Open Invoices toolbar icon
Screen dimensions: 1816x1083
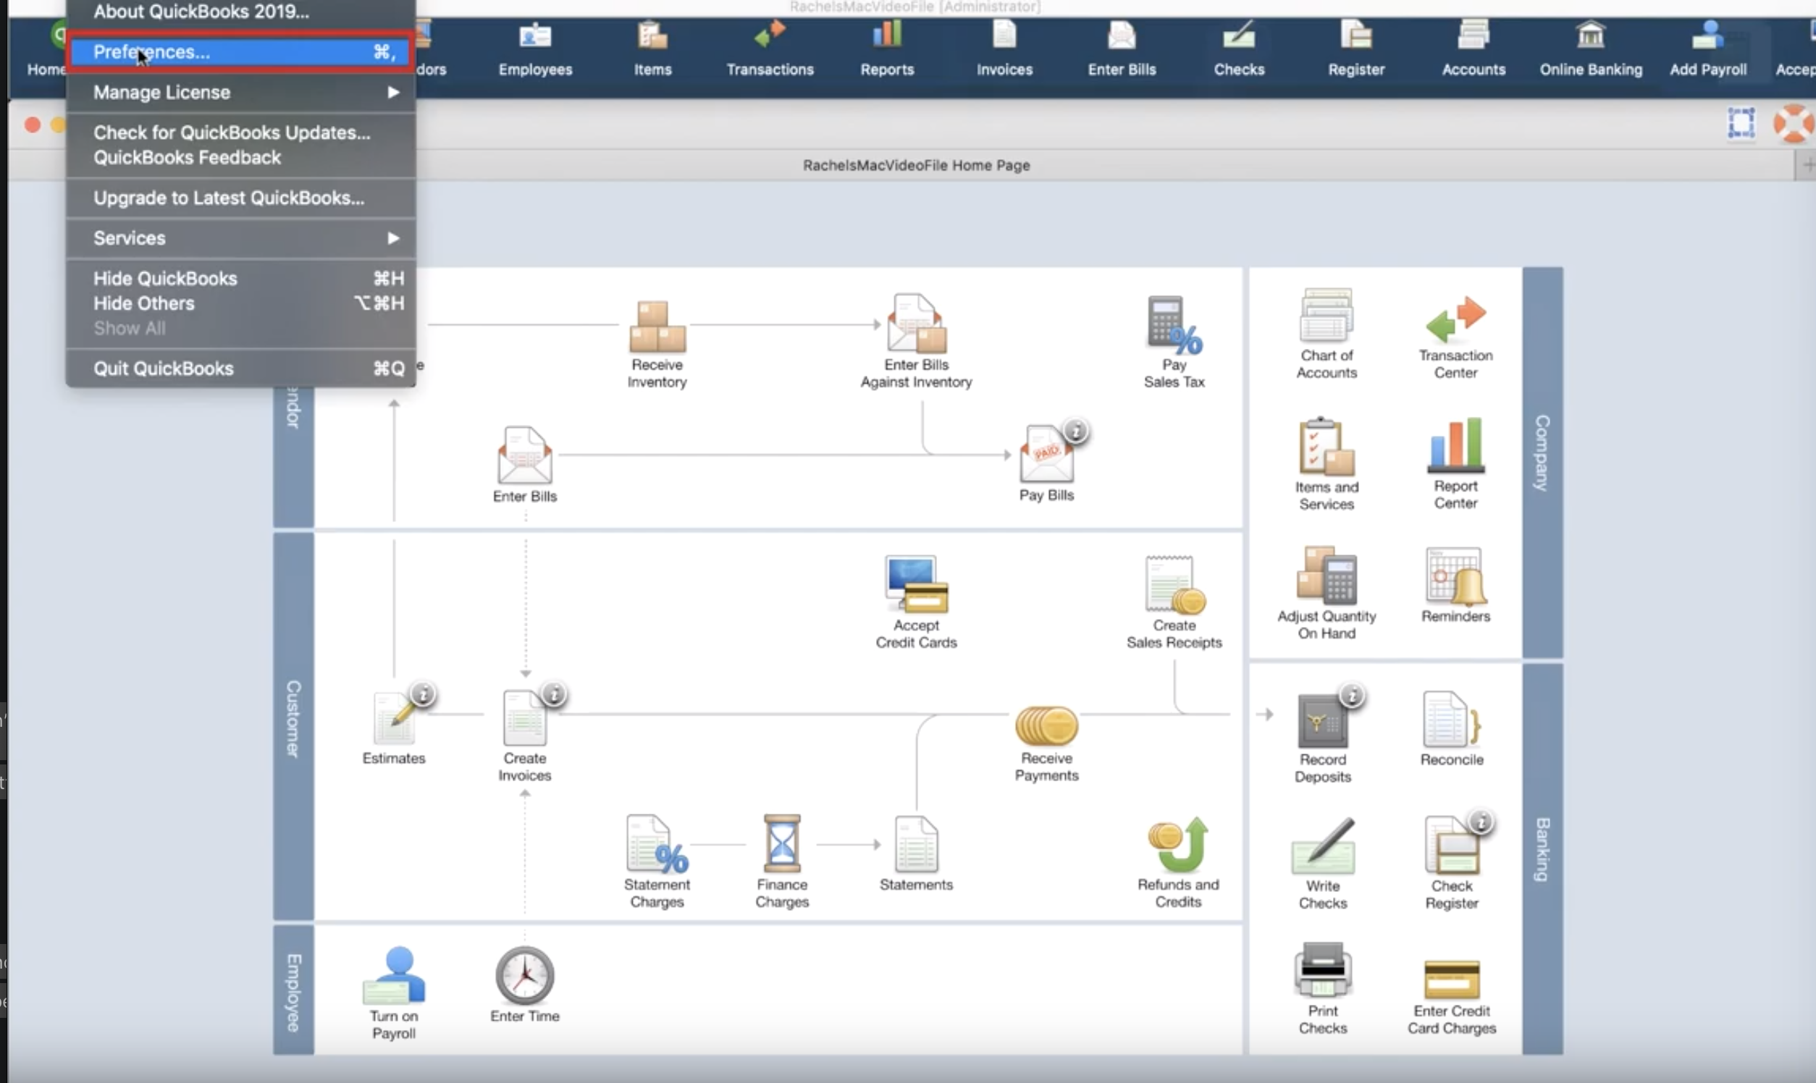pos(1004,50)
